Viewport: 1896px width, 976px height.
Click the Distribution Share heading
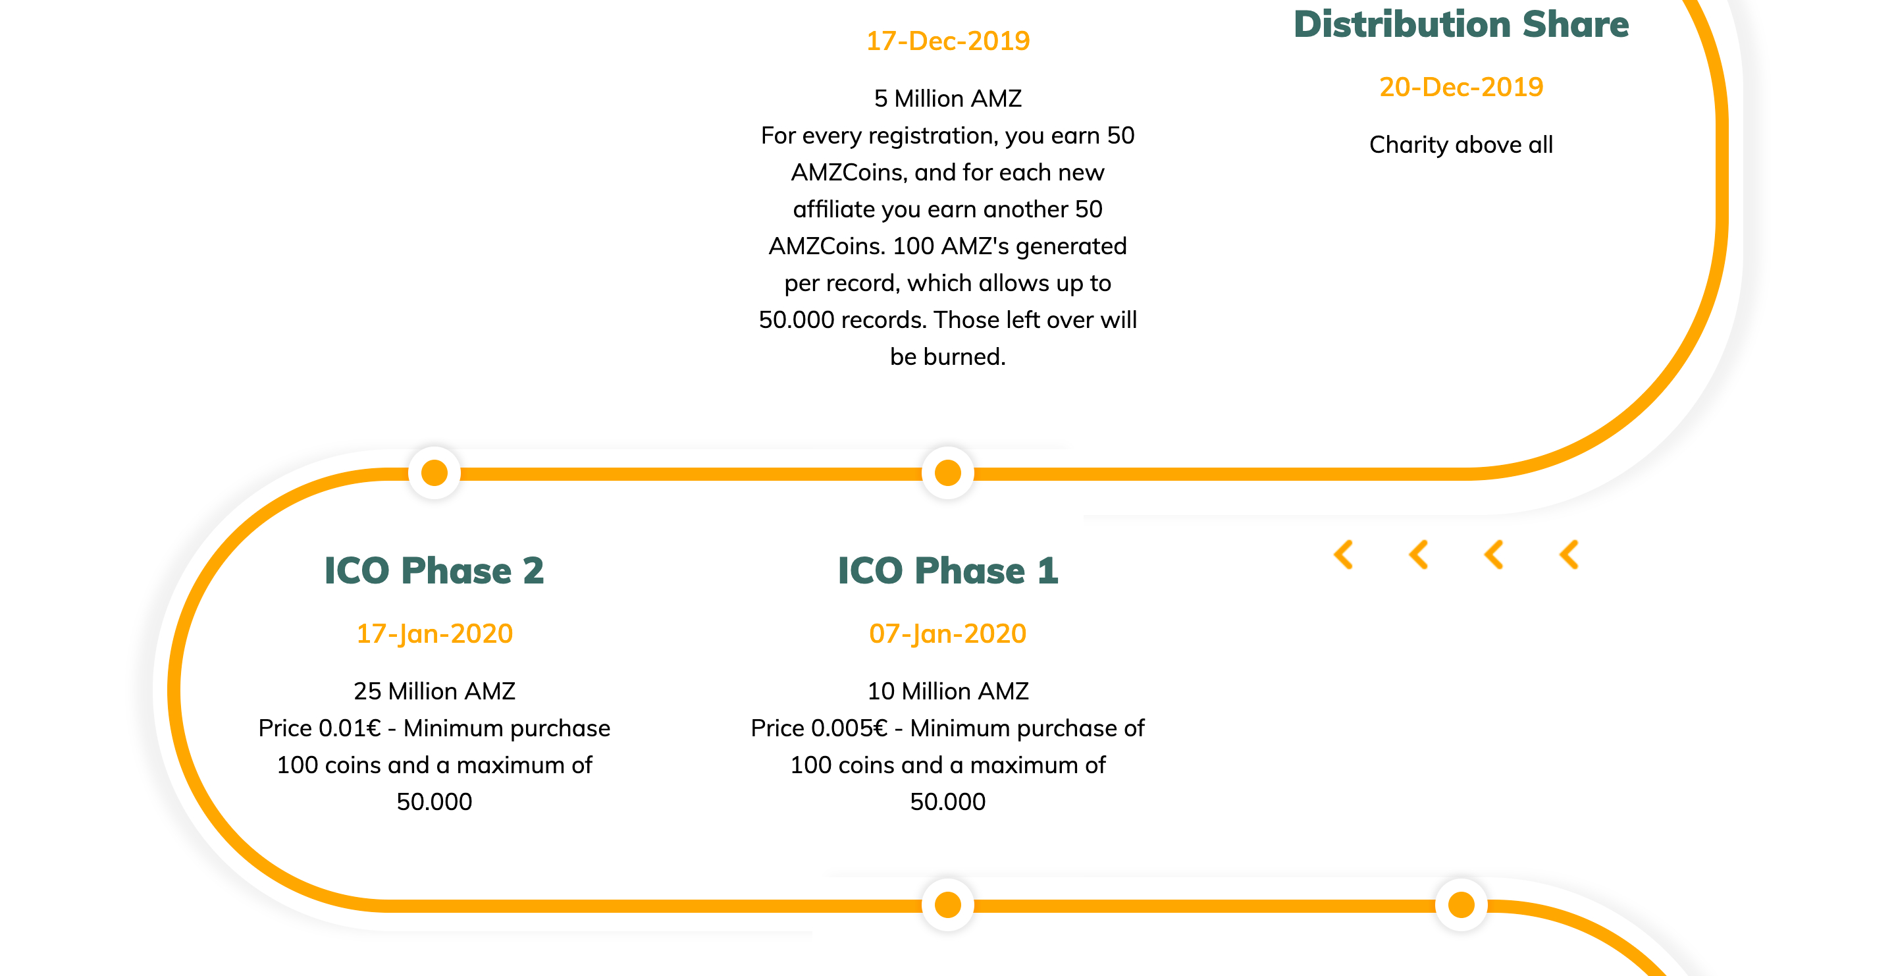(1461, 24)
